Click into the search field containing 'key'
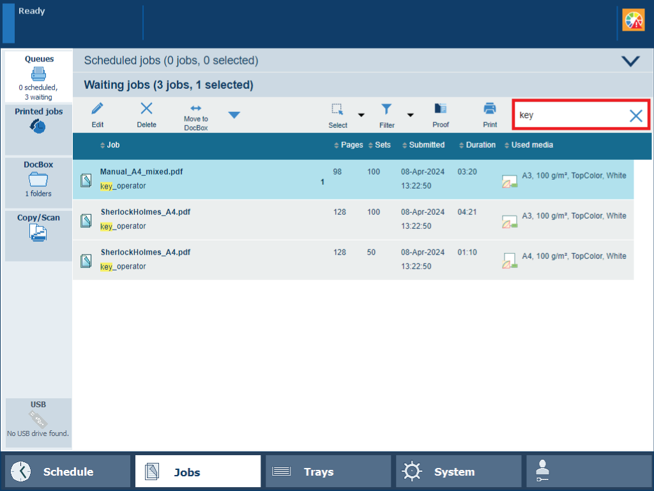Image resolution: width=654 pixels, height=491 pixels. 568,116
